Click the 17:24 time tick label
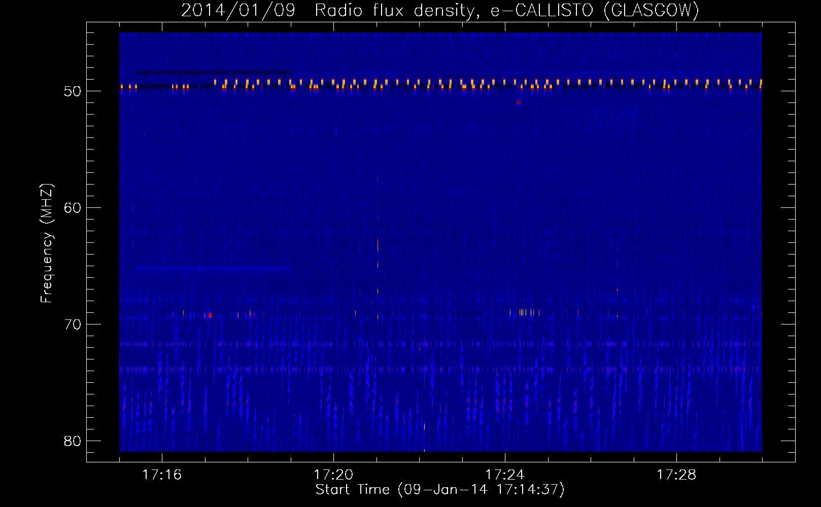 coord(505,475)
